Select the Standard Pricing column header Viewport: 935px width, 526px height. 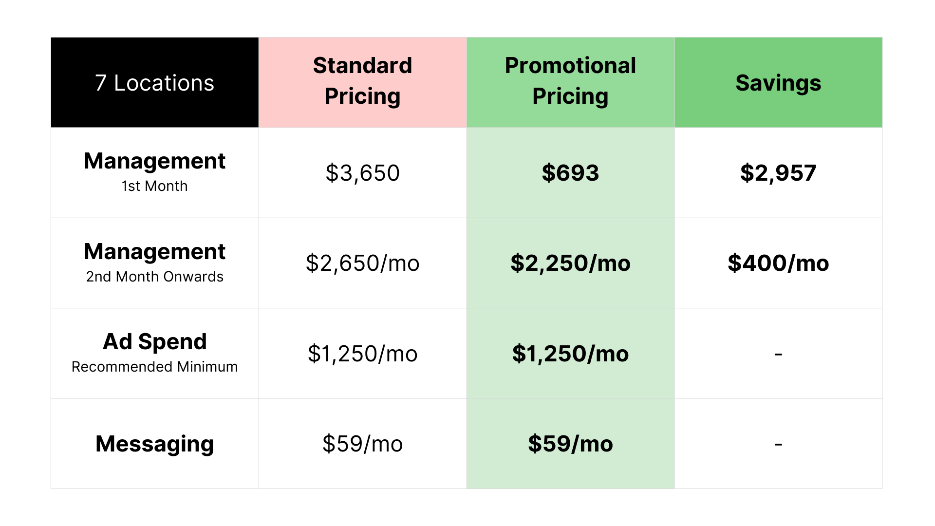pyautogui.click(x=362, y=82)
